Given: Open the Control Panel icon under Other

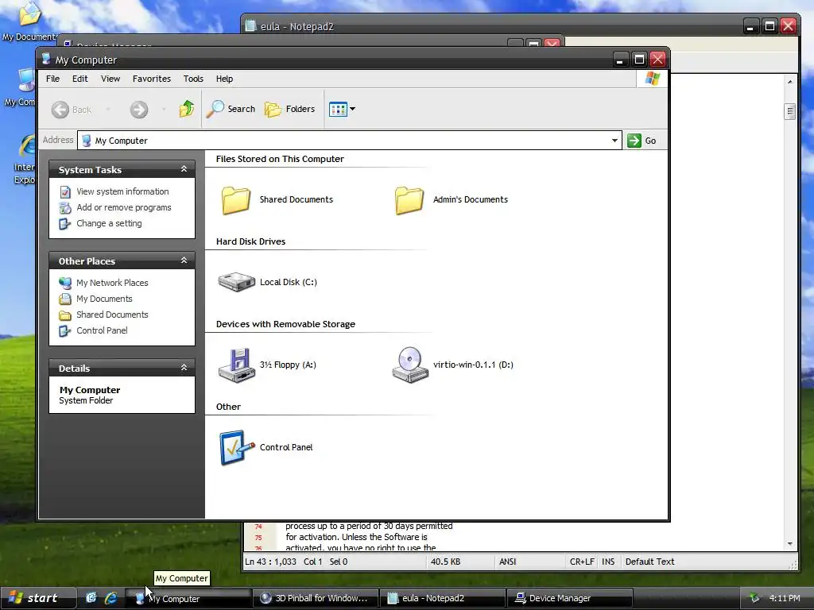Looking at the screenshot, I should click(237, 447).
